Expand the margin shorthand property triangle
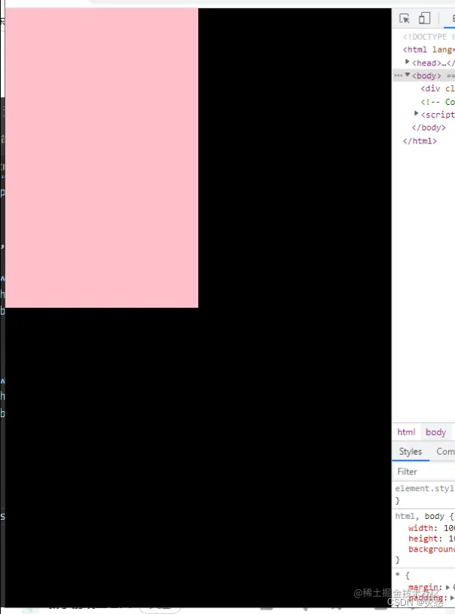The height and width of the screenshot is (614, 455). pyautogui.click(x=447, y=587)
